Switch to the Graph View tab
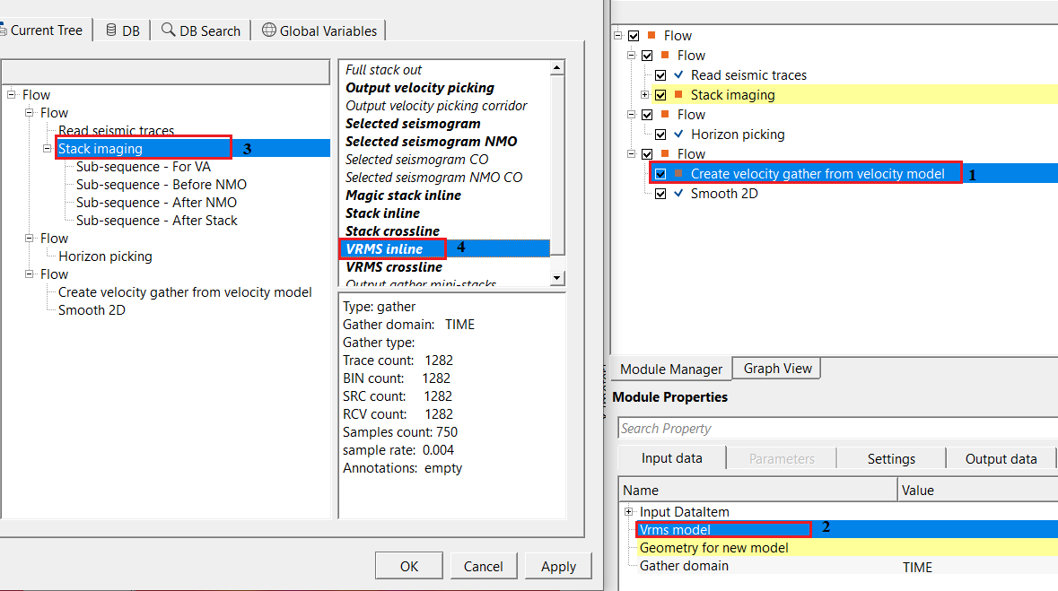 (x=777, y=369)
